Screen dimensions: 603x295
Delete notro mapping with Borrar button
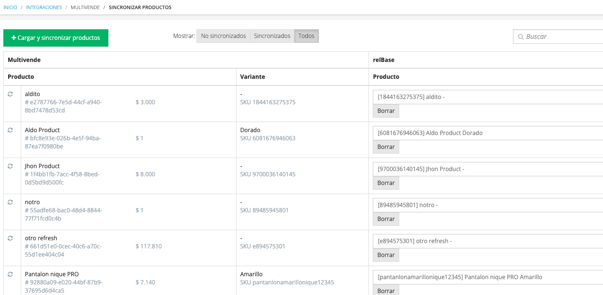pyautogui.click(x=386, y=219)
